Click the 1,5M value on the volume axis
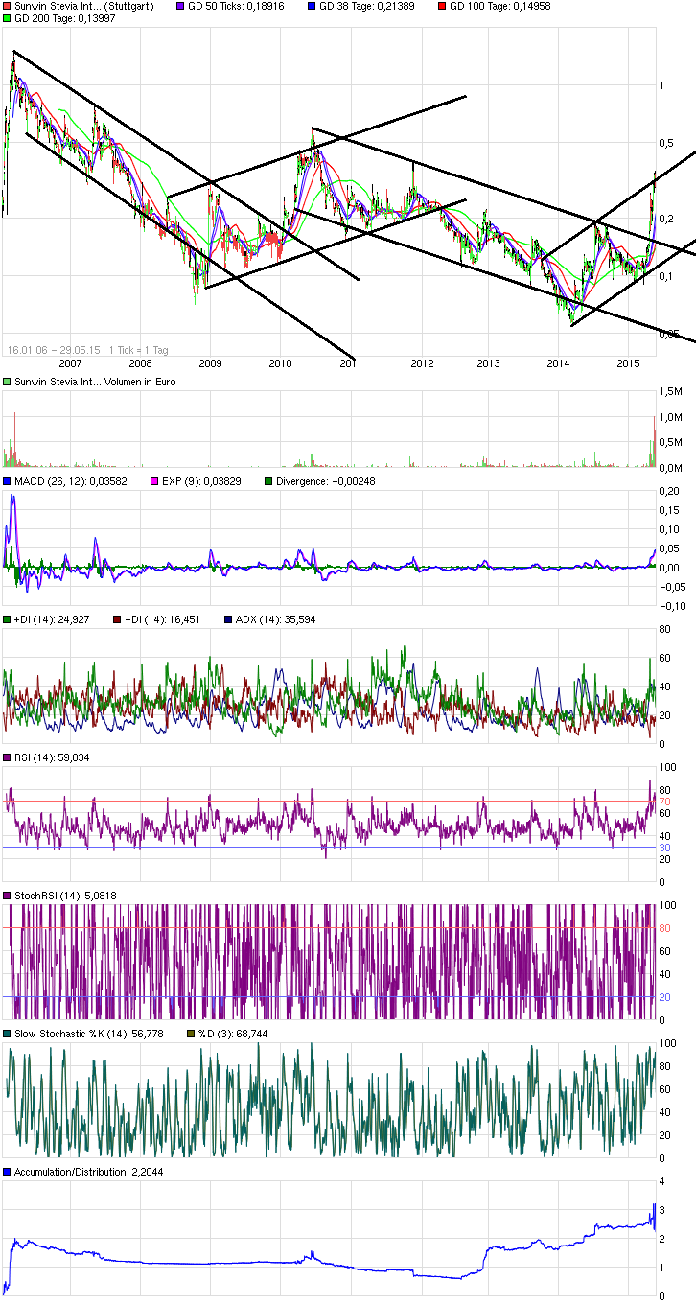 [x=669, y=393]
